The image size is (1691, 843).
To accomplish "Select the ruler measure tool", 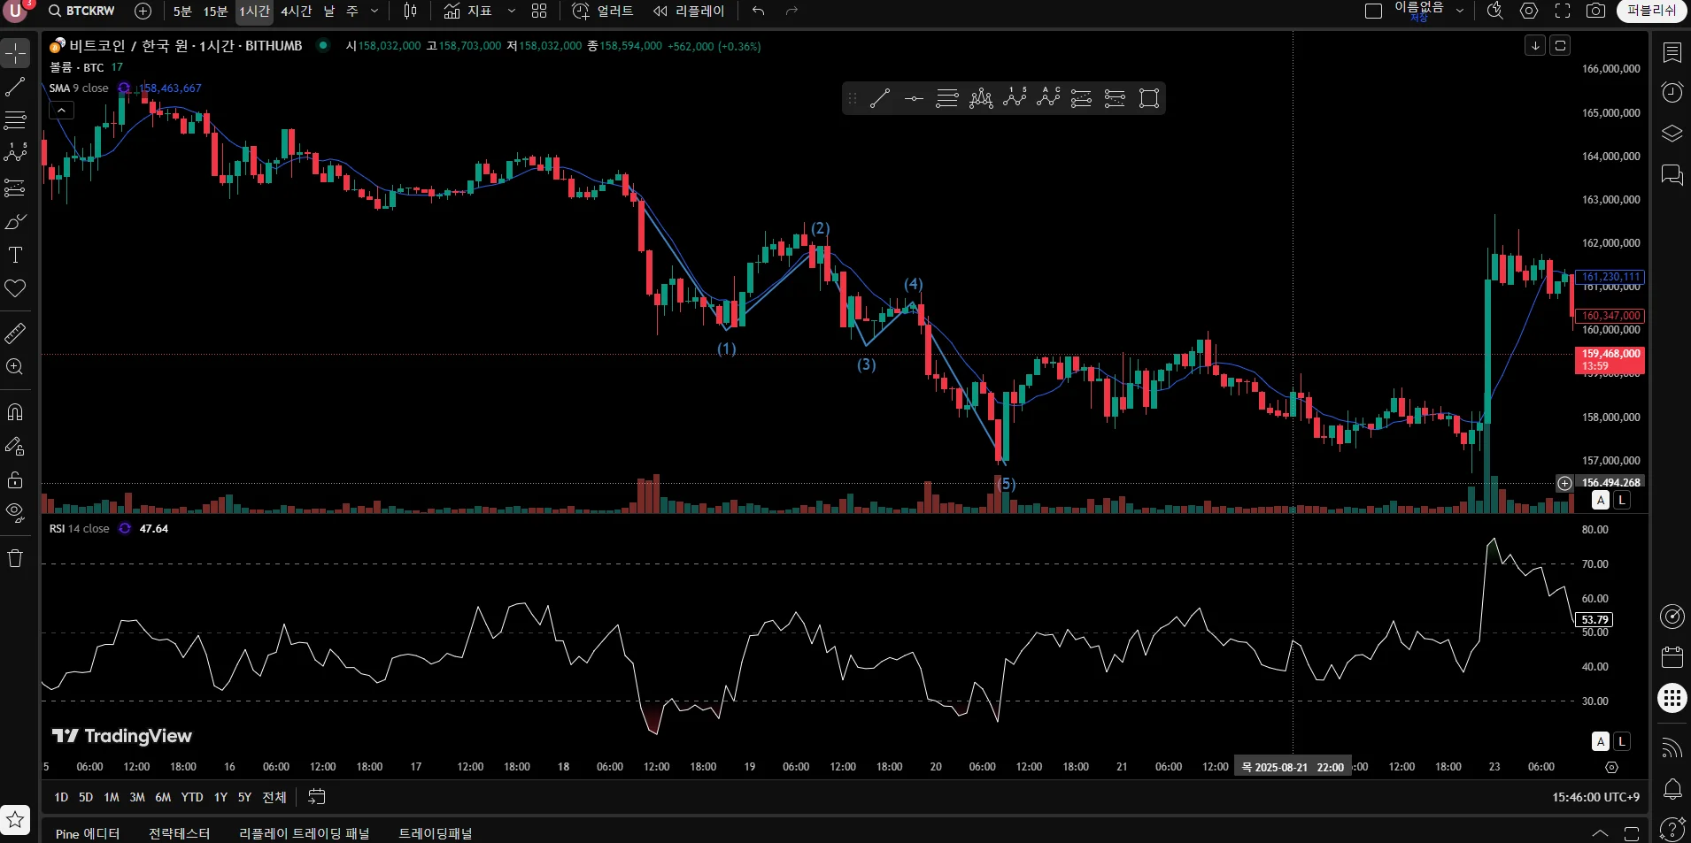I will (x=16, y=333).
